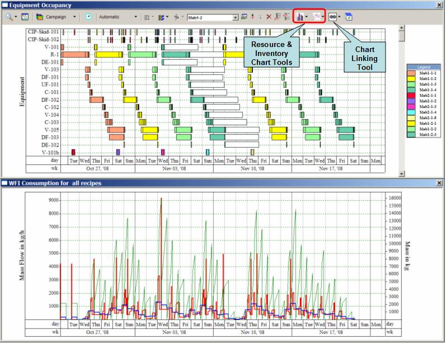Close the Equipment Occupancy panel
The image size is (446, 343).
click(x=438, y=5)
